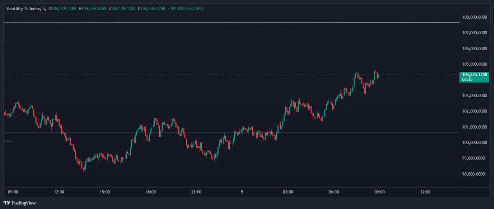Click the 06:00 time axis label
494x209 pixels.
tap(333, 192)
